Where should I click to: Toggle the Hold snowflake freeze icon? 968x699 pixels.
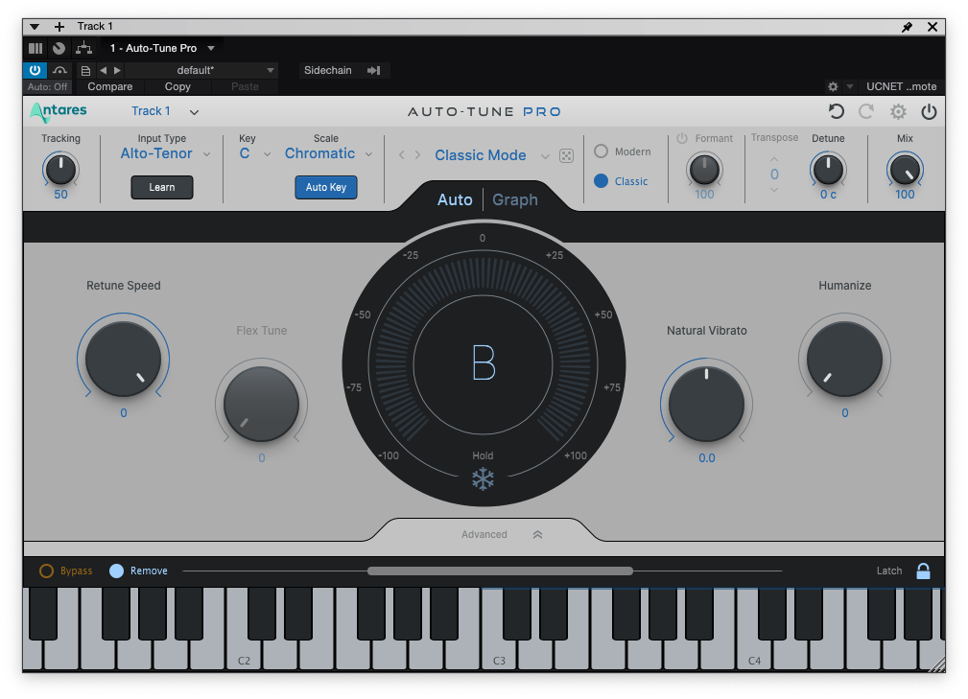(483, 479)
